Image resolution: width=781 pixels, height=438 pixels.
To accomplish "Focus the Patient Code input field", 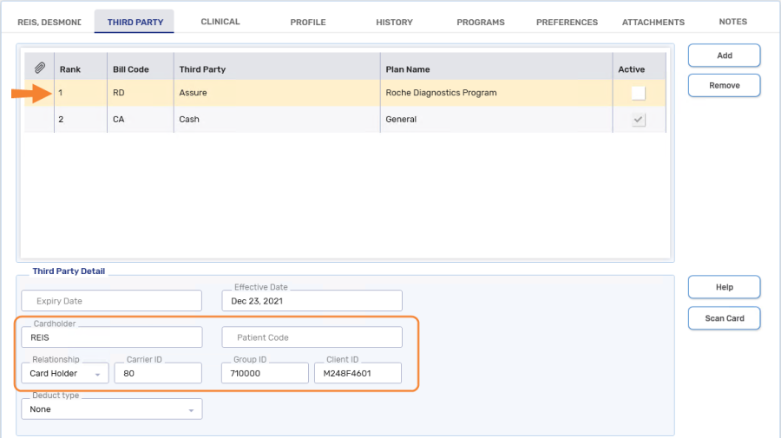I will coord(312,337).
